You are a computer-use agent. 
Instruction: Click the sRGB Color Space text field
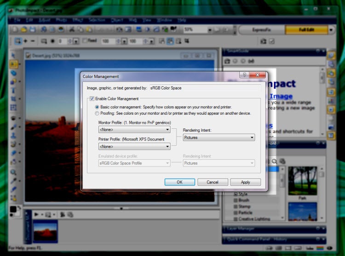click(205, 88)
